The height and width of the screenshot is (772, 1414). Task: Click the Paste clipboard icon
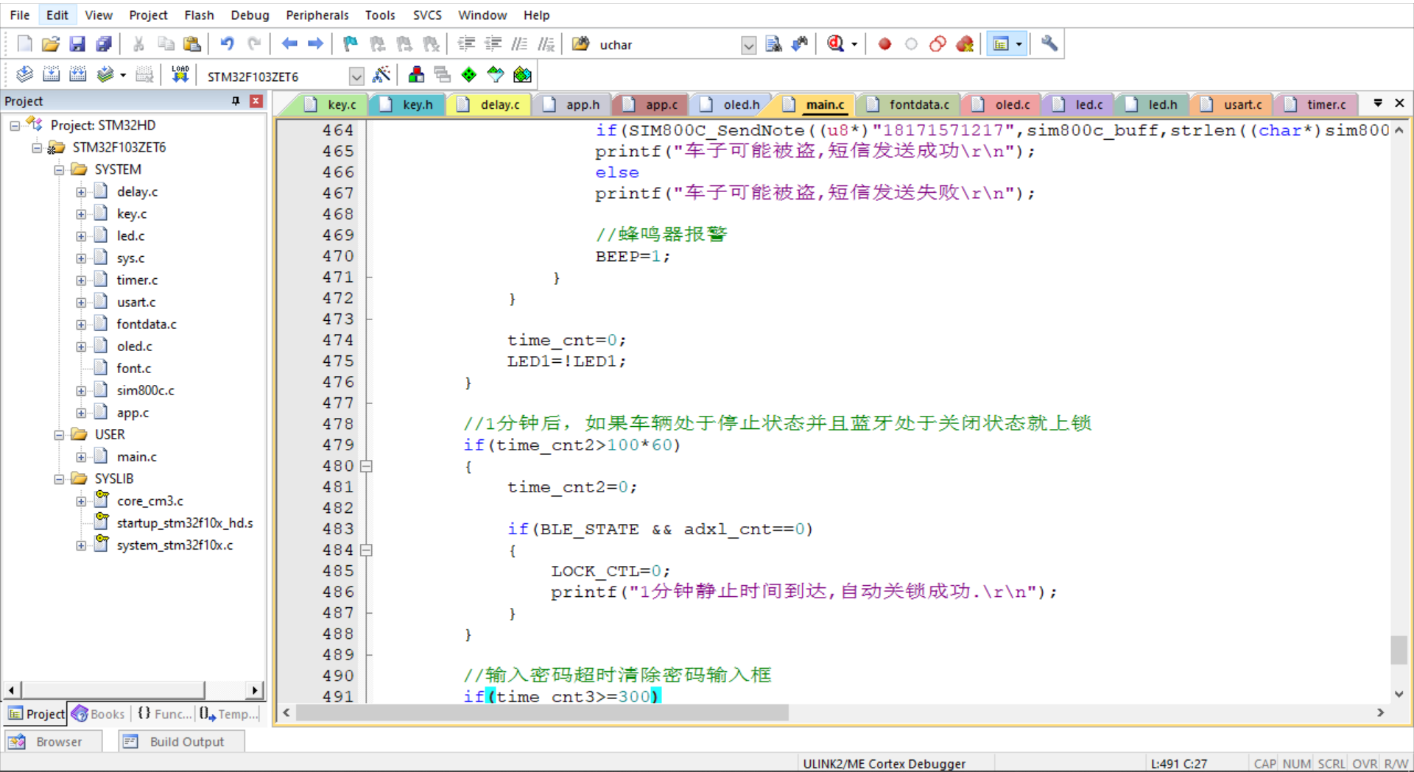click(x=191, y=44)
